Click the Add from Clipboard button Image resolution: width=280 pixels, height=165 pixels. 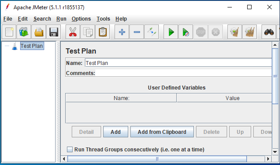tap(162, 132)
